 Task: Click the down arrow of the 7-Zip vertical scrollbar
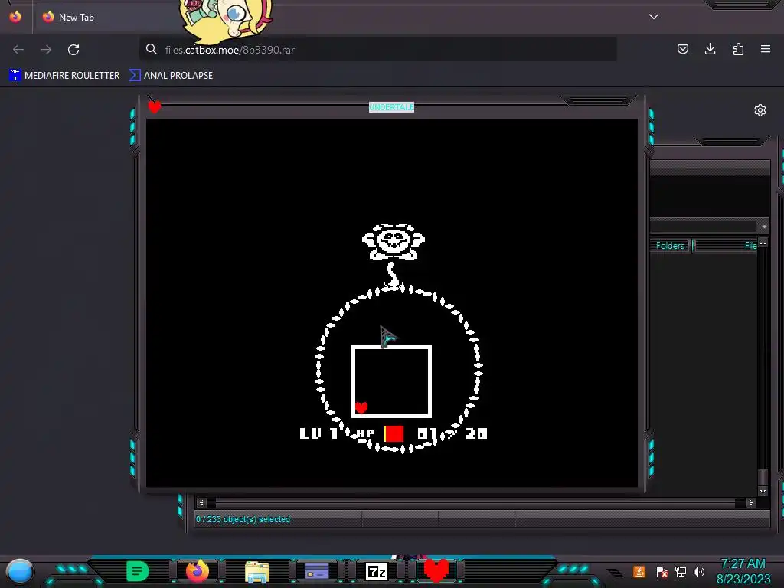(763, 491)
